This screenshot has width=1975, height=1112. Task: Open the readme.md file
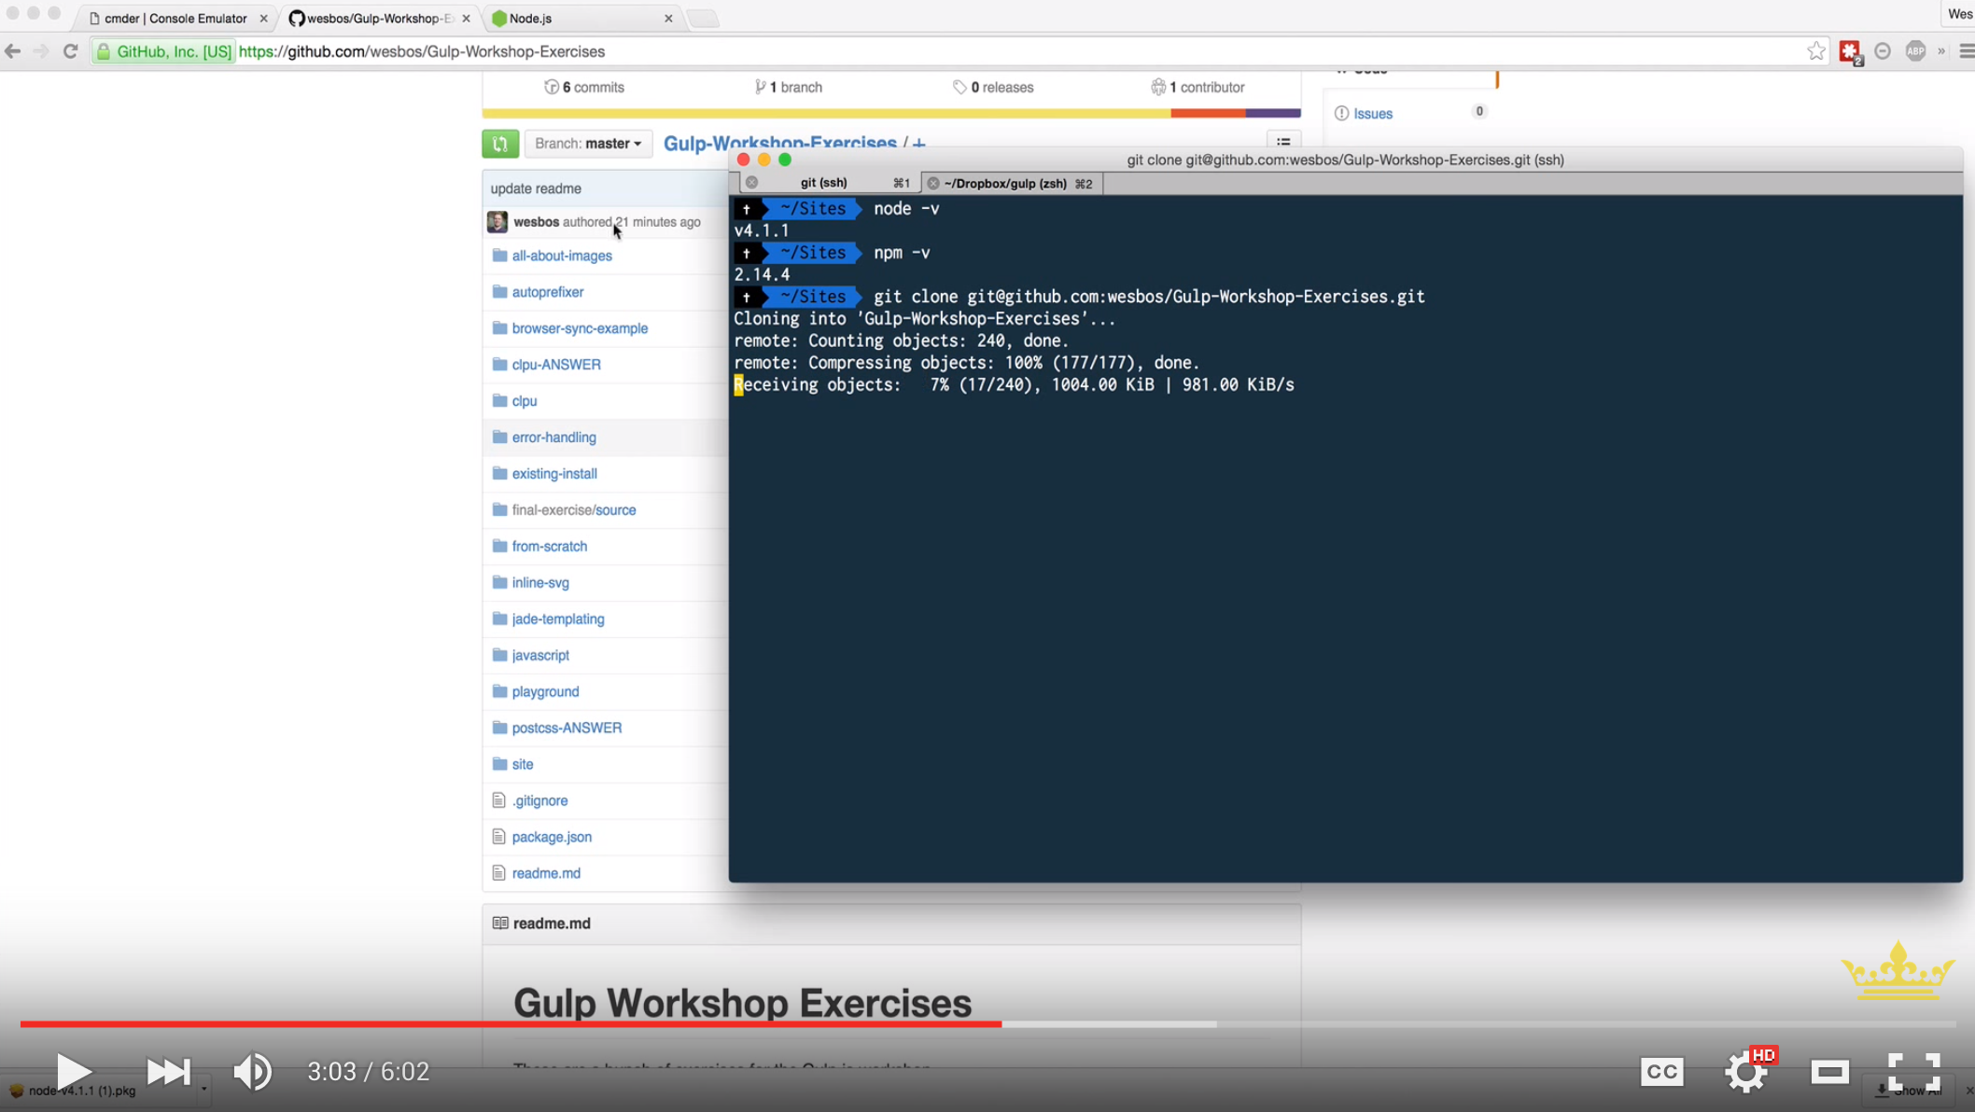pyautogui.click(x=546, y=874)
